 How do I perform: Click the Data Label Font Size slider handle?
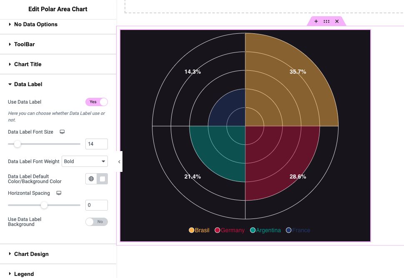coord(17,144)
